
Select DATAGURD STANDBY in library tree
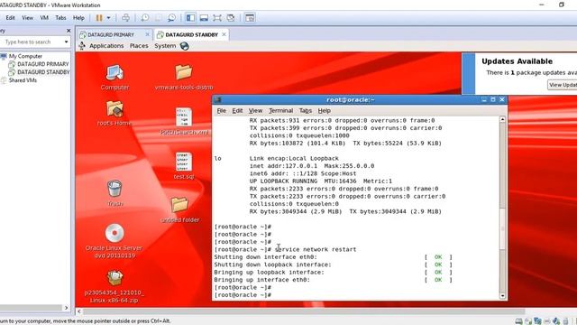coord(43,72)
